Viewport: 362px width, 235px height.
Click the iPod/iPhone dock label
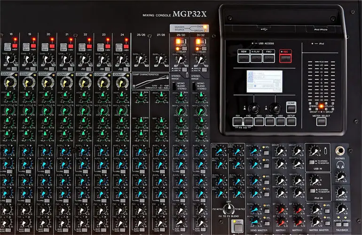(321, 30)
